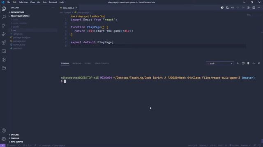Open the Terminal menu
Viewport: 263px width, 147px height.
tap(53, 2)
